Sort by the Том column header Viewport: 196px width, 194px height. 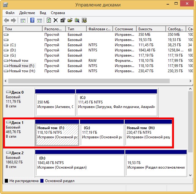pos(23,29)
